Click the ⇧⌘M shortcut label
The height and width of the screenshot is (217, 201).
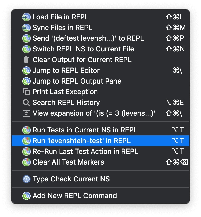point(176,28)
